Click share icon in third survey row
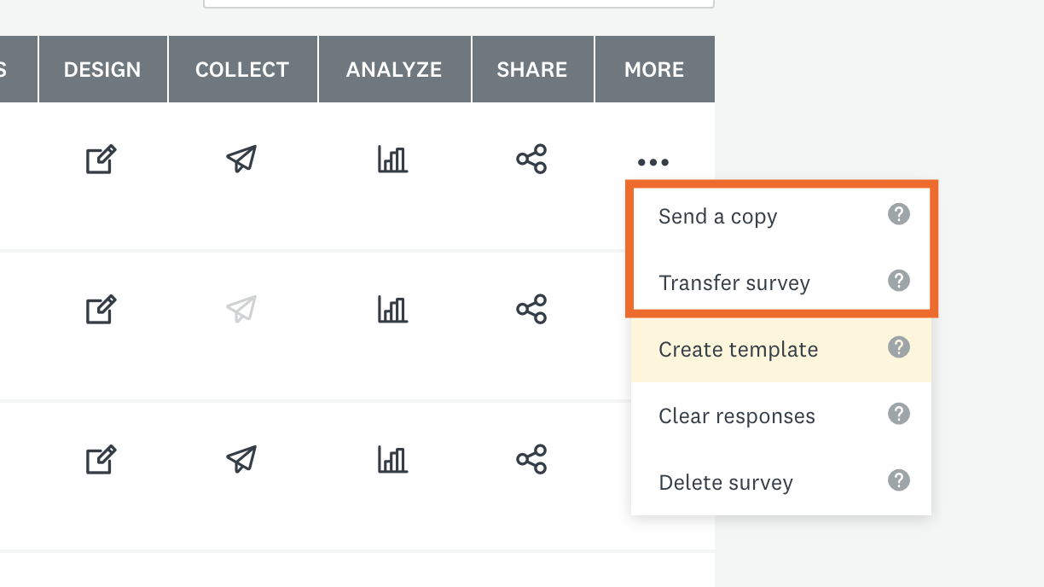 [x=531, y=459]
